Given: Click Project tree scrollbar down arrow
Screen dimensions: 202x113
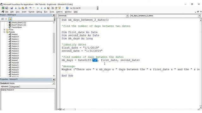Looking at the screenshot, I should pyautogui.click(x=54, y=76).
